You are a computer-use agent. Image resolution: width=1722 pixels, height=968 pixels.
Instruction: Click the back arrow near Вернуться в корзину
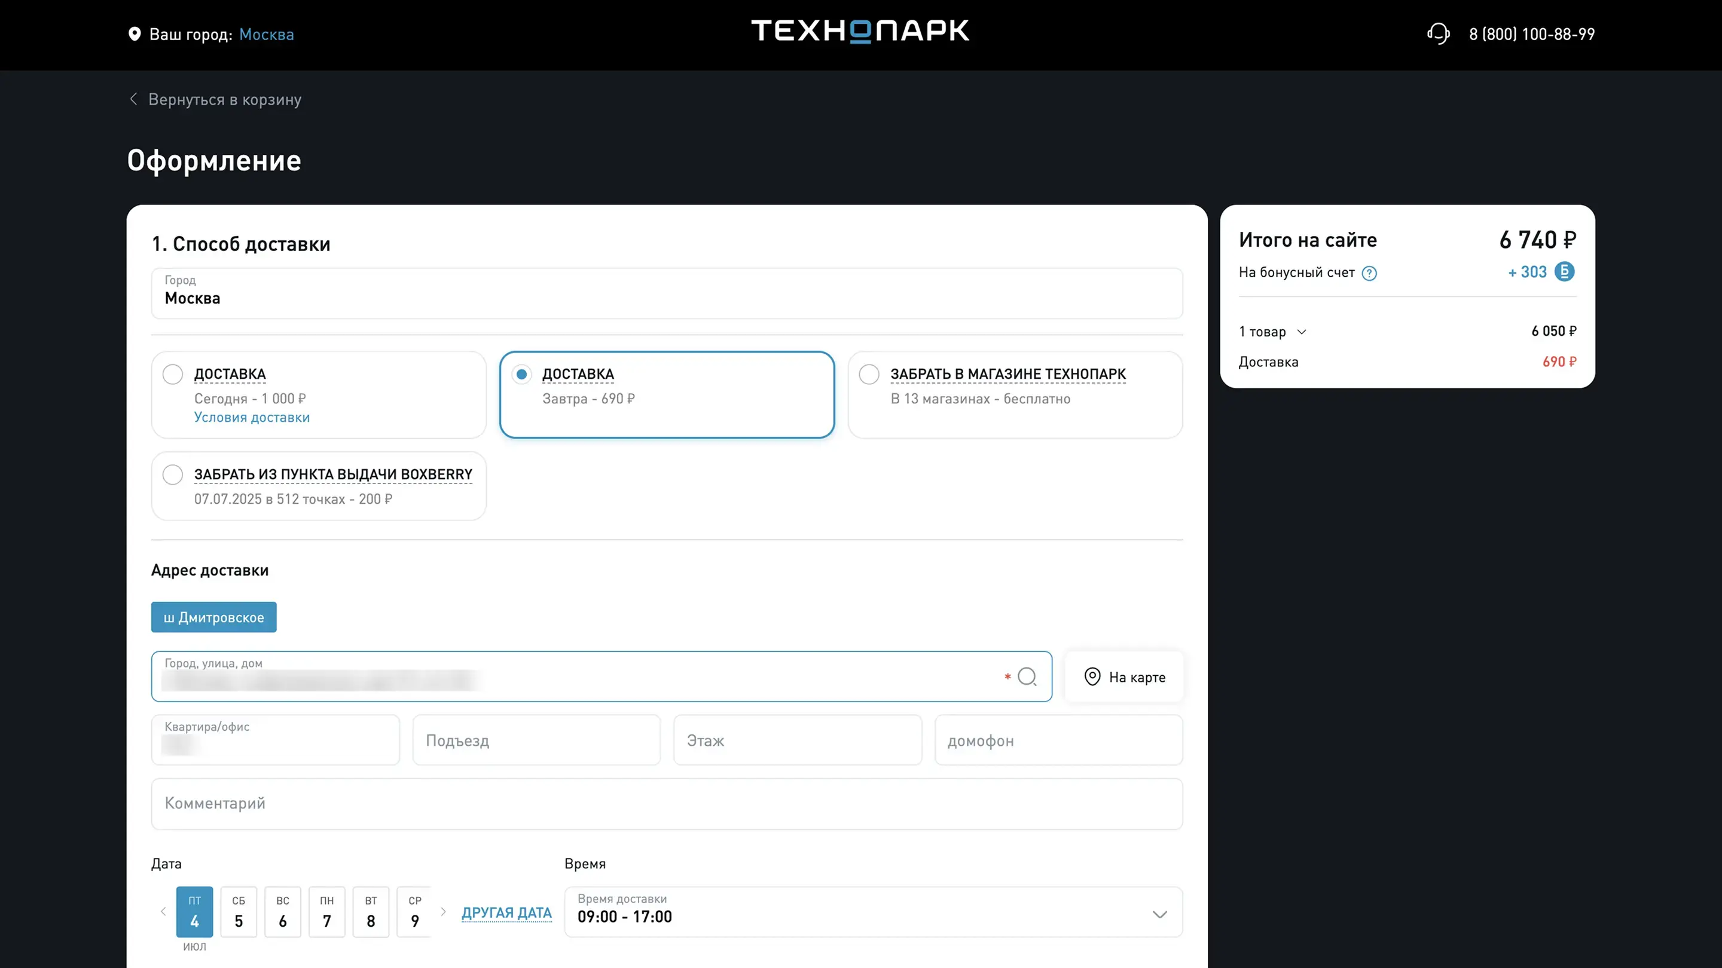[134, 99]
